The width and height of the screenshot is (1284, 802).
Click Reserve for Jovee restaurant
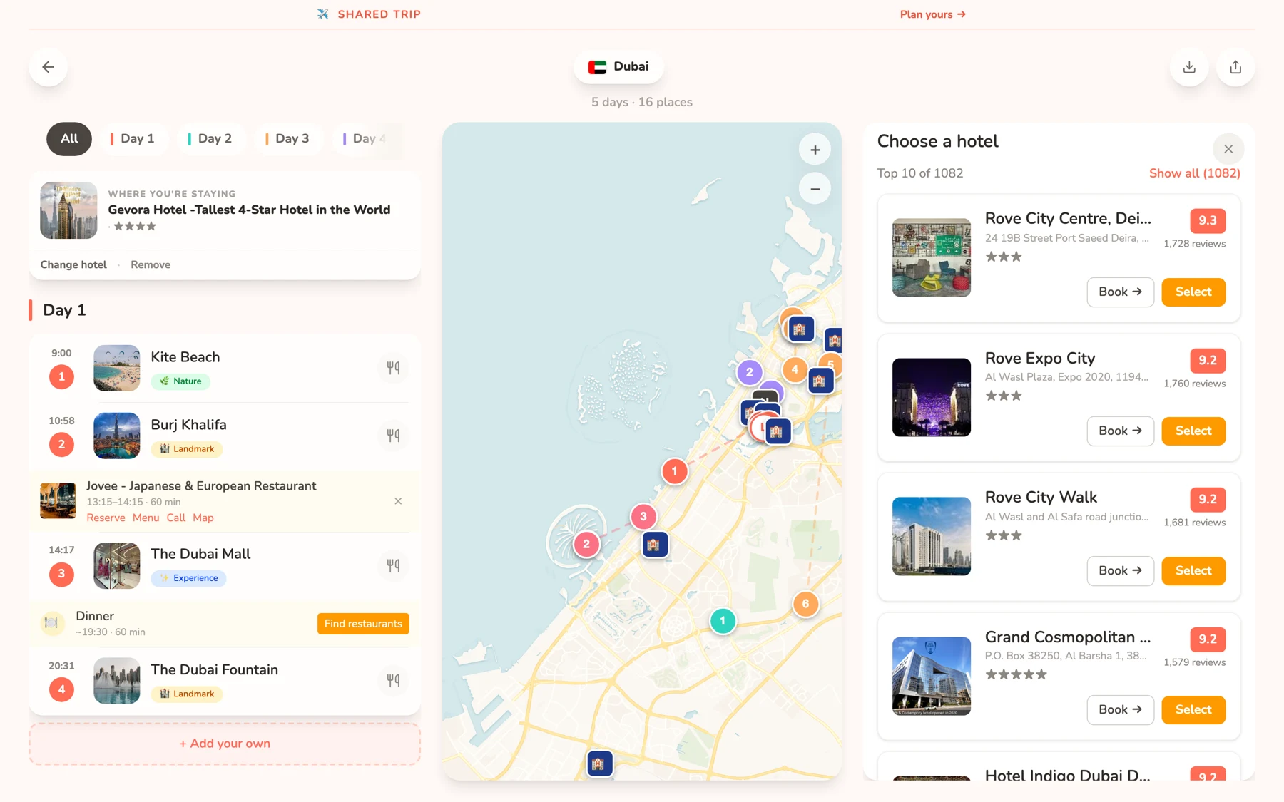tap(106, 518)
